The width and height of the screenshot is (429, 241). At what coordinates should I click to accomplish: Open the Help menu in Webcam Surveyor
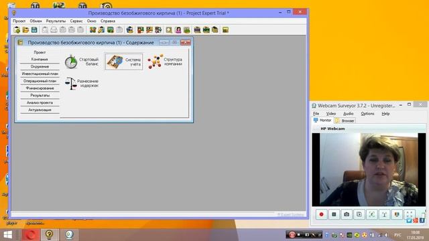tap(385, 113)
